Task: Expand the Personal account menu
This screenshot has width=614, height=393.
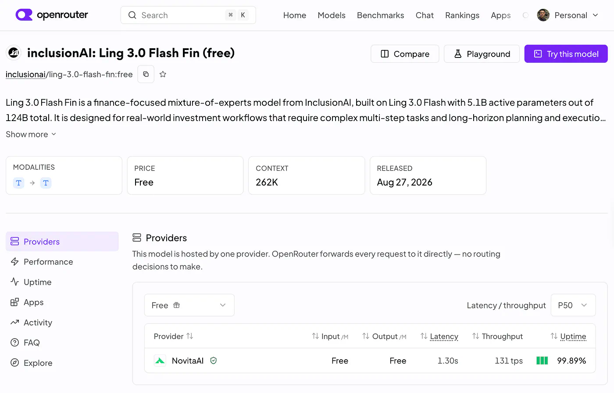Action: point(568,15)
